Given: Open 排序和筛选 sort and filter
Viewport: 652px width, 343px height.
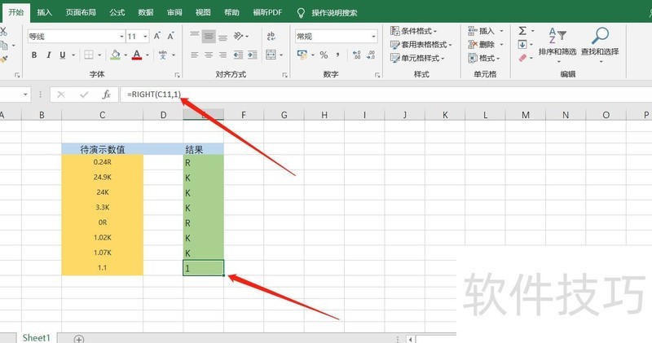Looking at the screenshot, I should (x=557, y=45).
